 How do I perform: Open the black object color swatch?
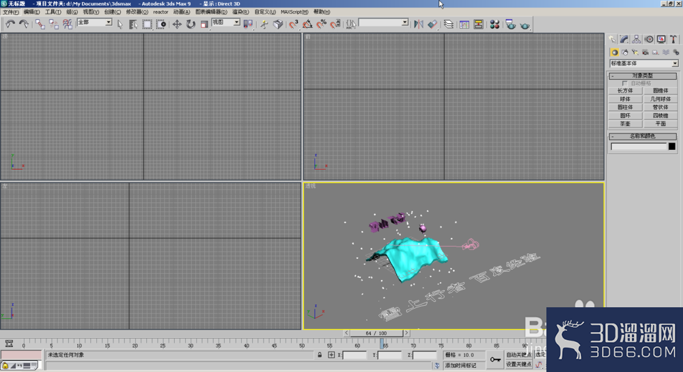click(672, 146)
